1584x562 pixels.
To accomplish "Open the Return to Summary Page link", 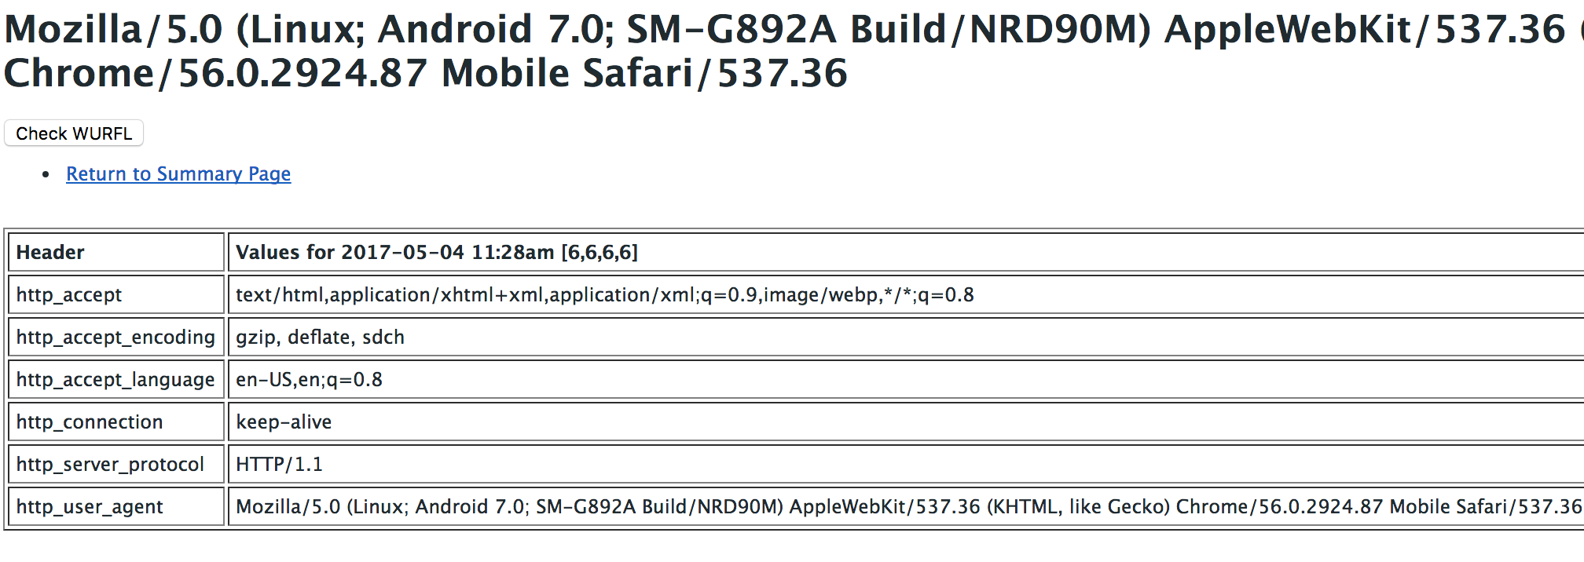I will click(178, 173).
